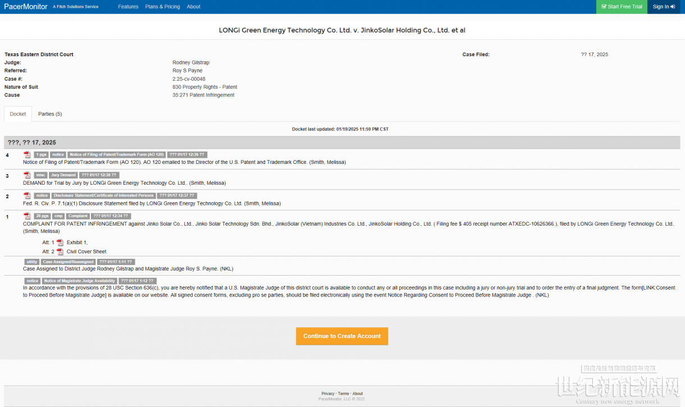Screen dimensions: 685x407
Task: Click 'DEMAND for Trial by Jury' description
Action: coord(124,183)
